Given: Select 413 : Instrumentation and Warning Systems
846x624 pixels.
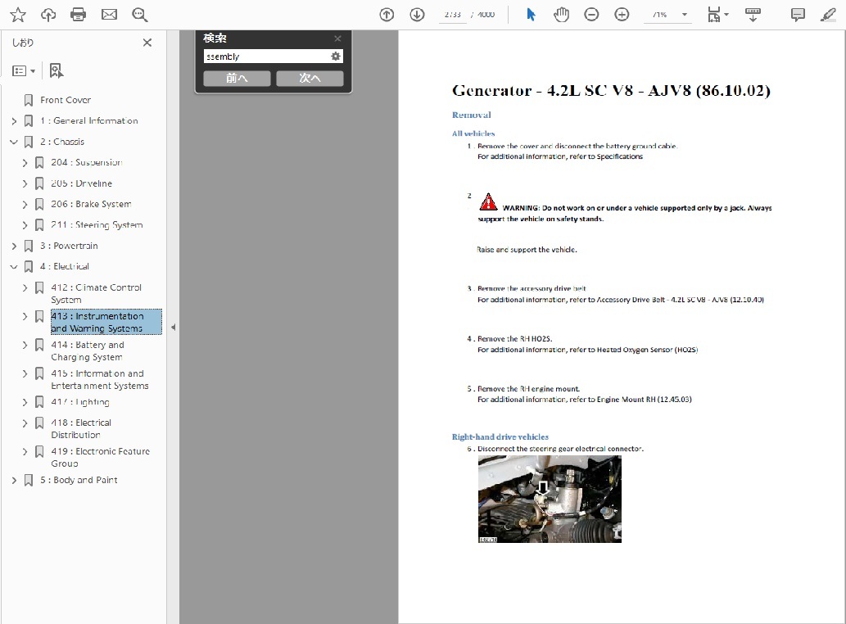Looking at the screenshot, I should [106, 322].
